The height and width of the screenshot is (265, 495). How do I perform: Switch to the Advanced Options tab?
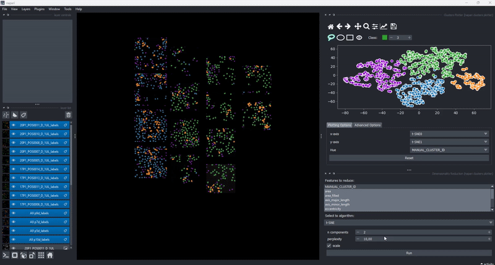[x=368, y=125]
